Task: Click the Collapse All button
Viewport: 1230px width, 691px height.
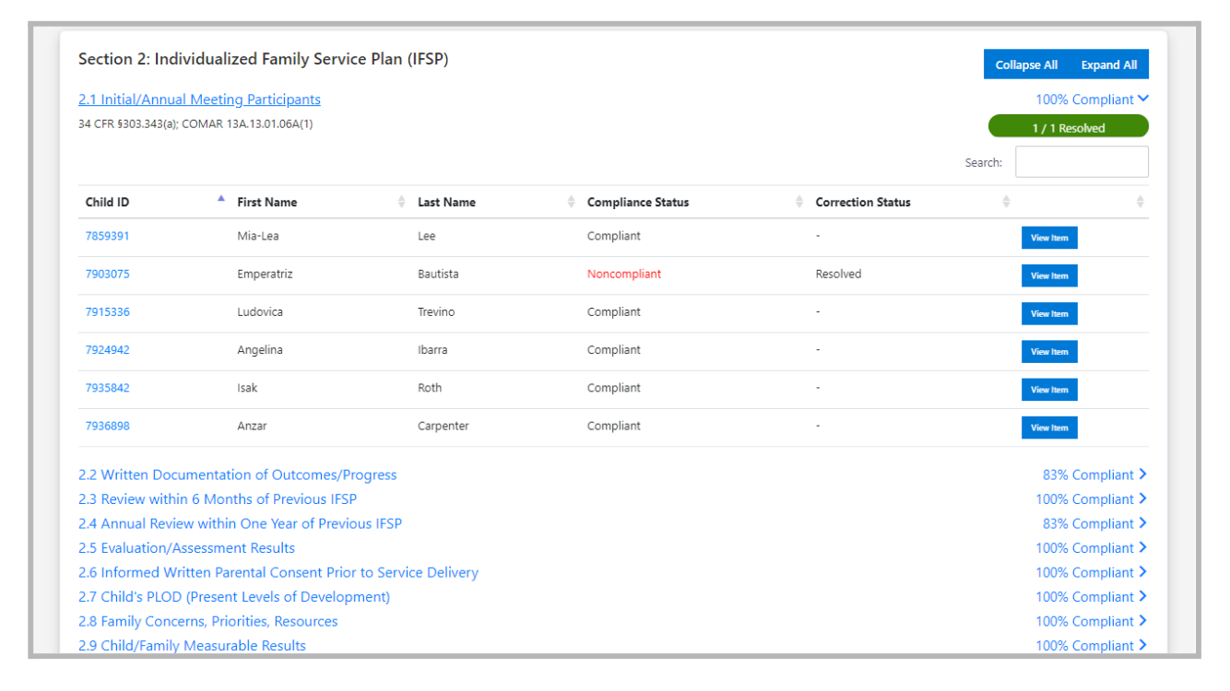Action: (x=1026, y=64)
